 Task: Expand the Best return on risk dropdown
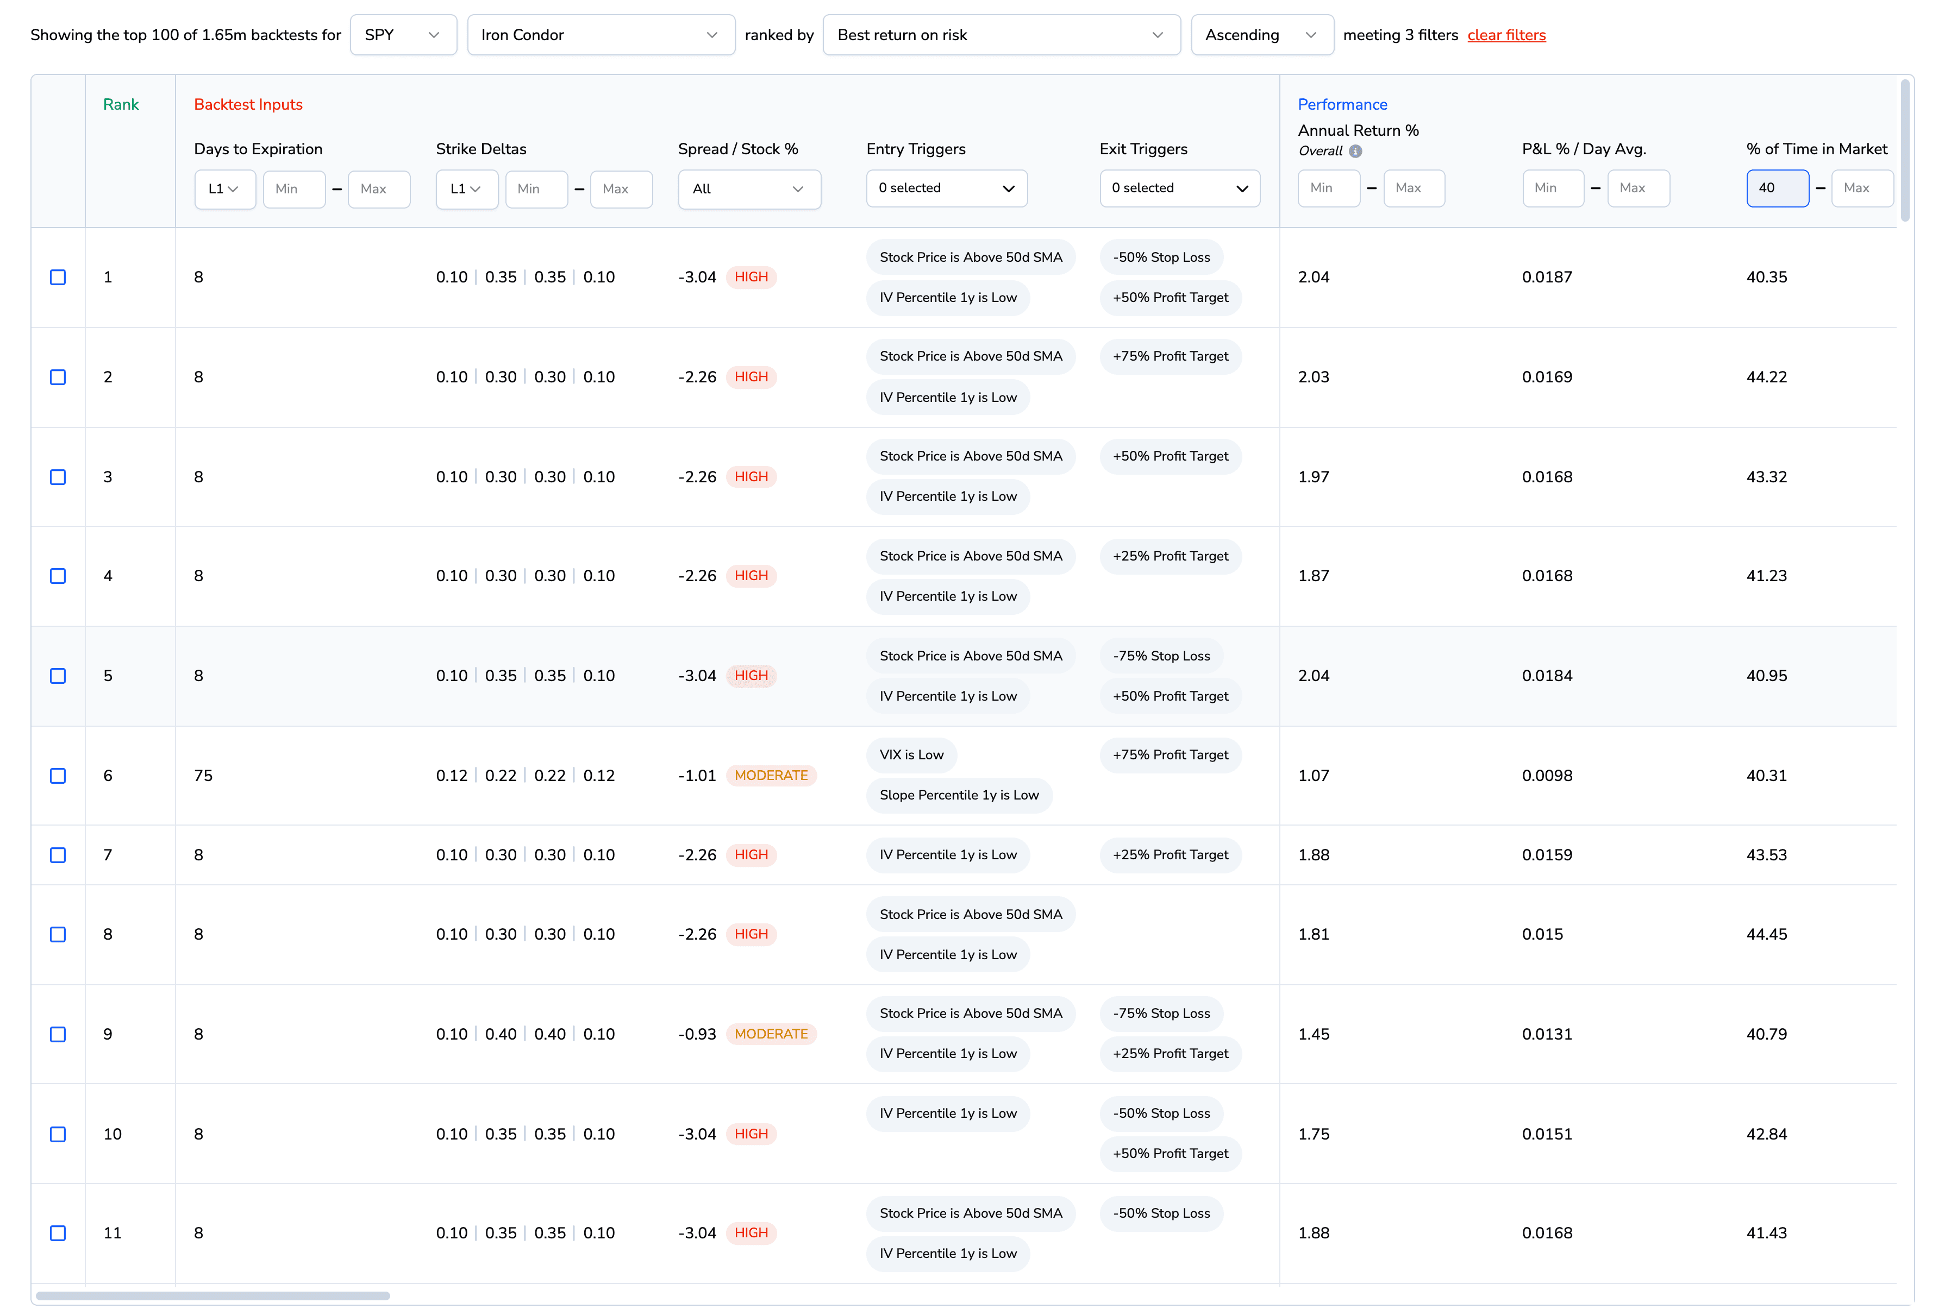(1002, 35)
